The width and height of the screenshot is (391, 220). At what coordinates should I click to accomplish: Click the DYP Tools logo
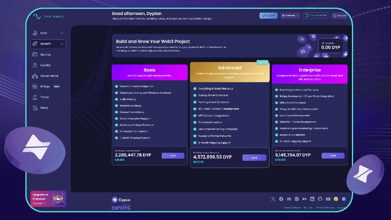[49, 16]
